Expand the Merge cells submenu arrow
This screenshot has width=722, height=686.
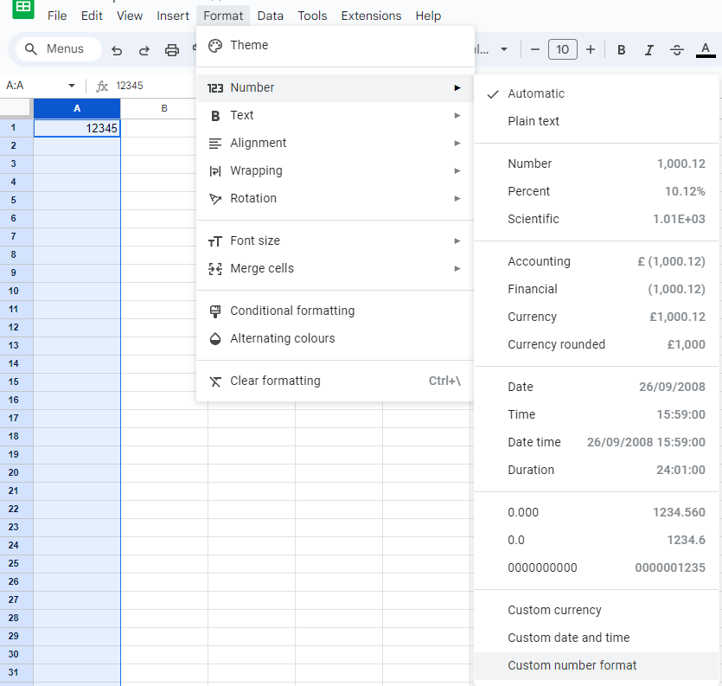click(x=457, y=268)
